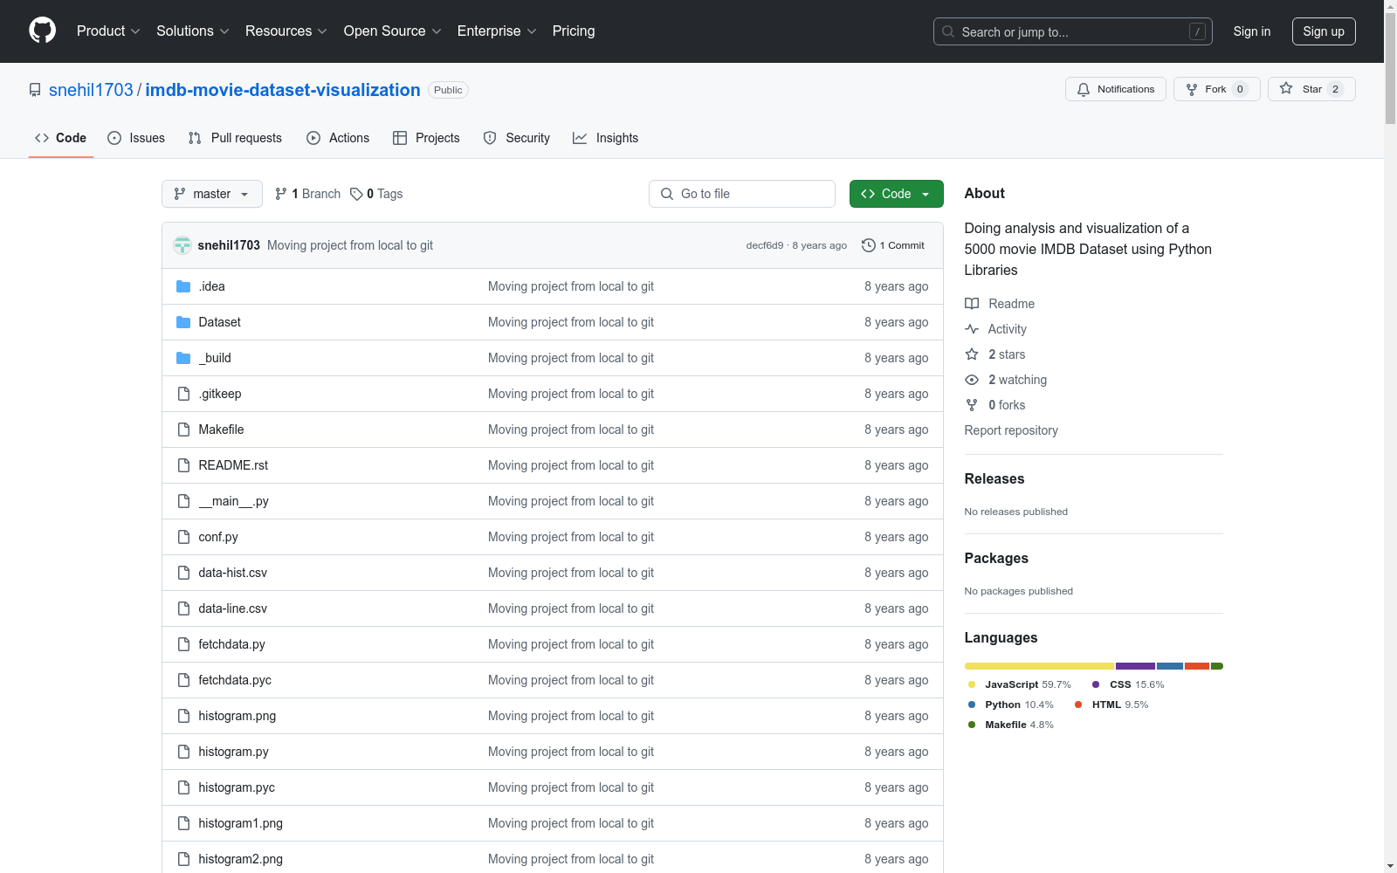This screenshot has height=873, width=1397.
Task: Click the .idea folder icon
Action: tap(183, 286)
